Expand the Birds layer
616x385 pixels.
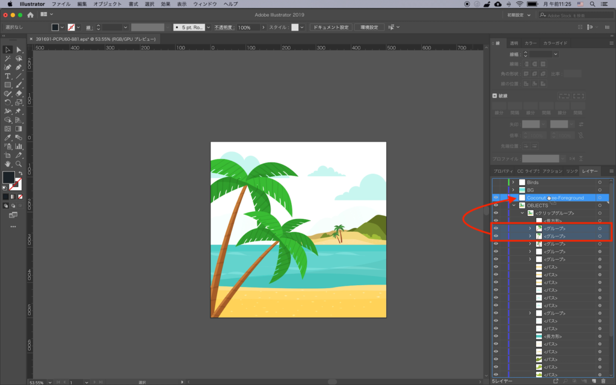click(x=513, y=182)
